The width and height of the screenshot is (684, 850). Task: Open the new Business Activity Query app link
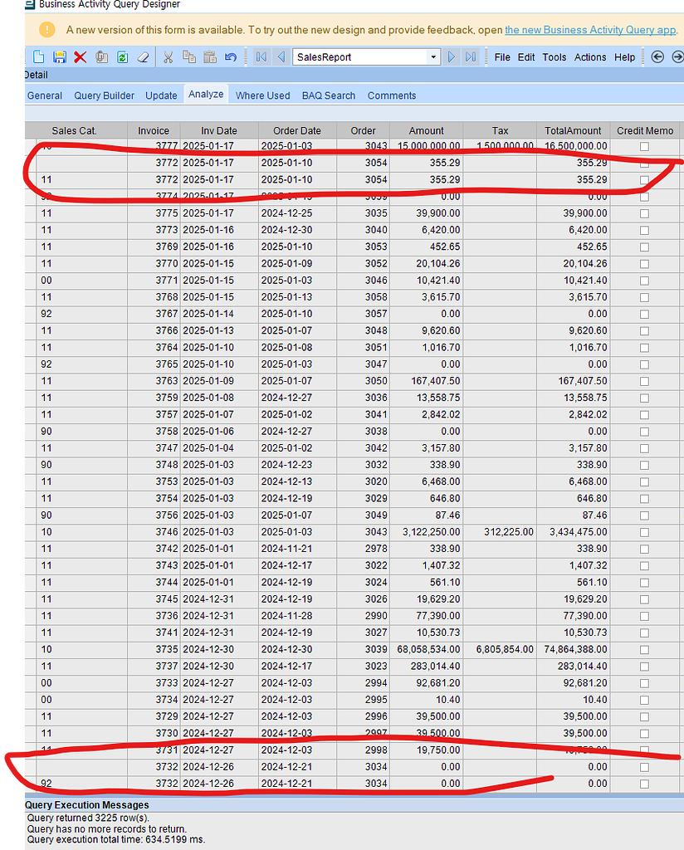[590, 30]
